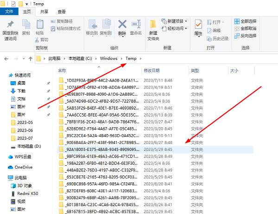Click the Copy to (复制到) icon
Image resolution: width=278 pixels, height=214 pixels.
click(107, 24)
